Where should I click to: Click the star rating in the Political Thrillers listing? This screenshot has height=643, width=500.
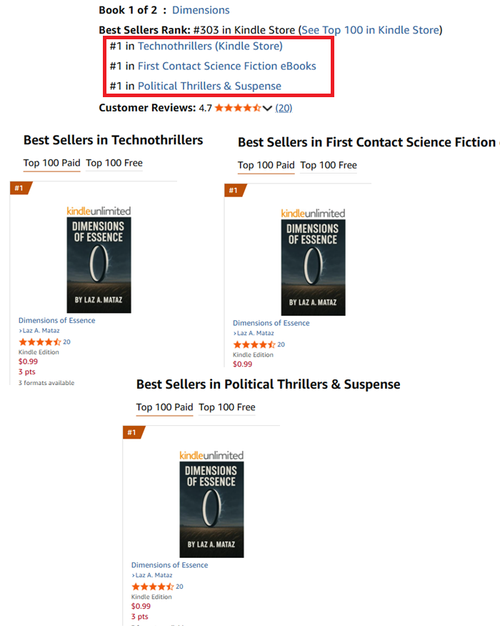(153, 586)
